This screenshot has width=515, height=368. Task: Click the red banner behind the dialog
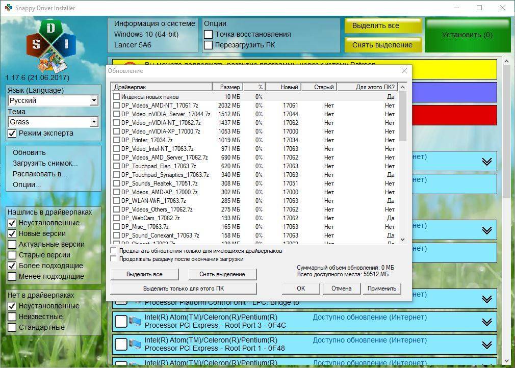tap(454, 115)
